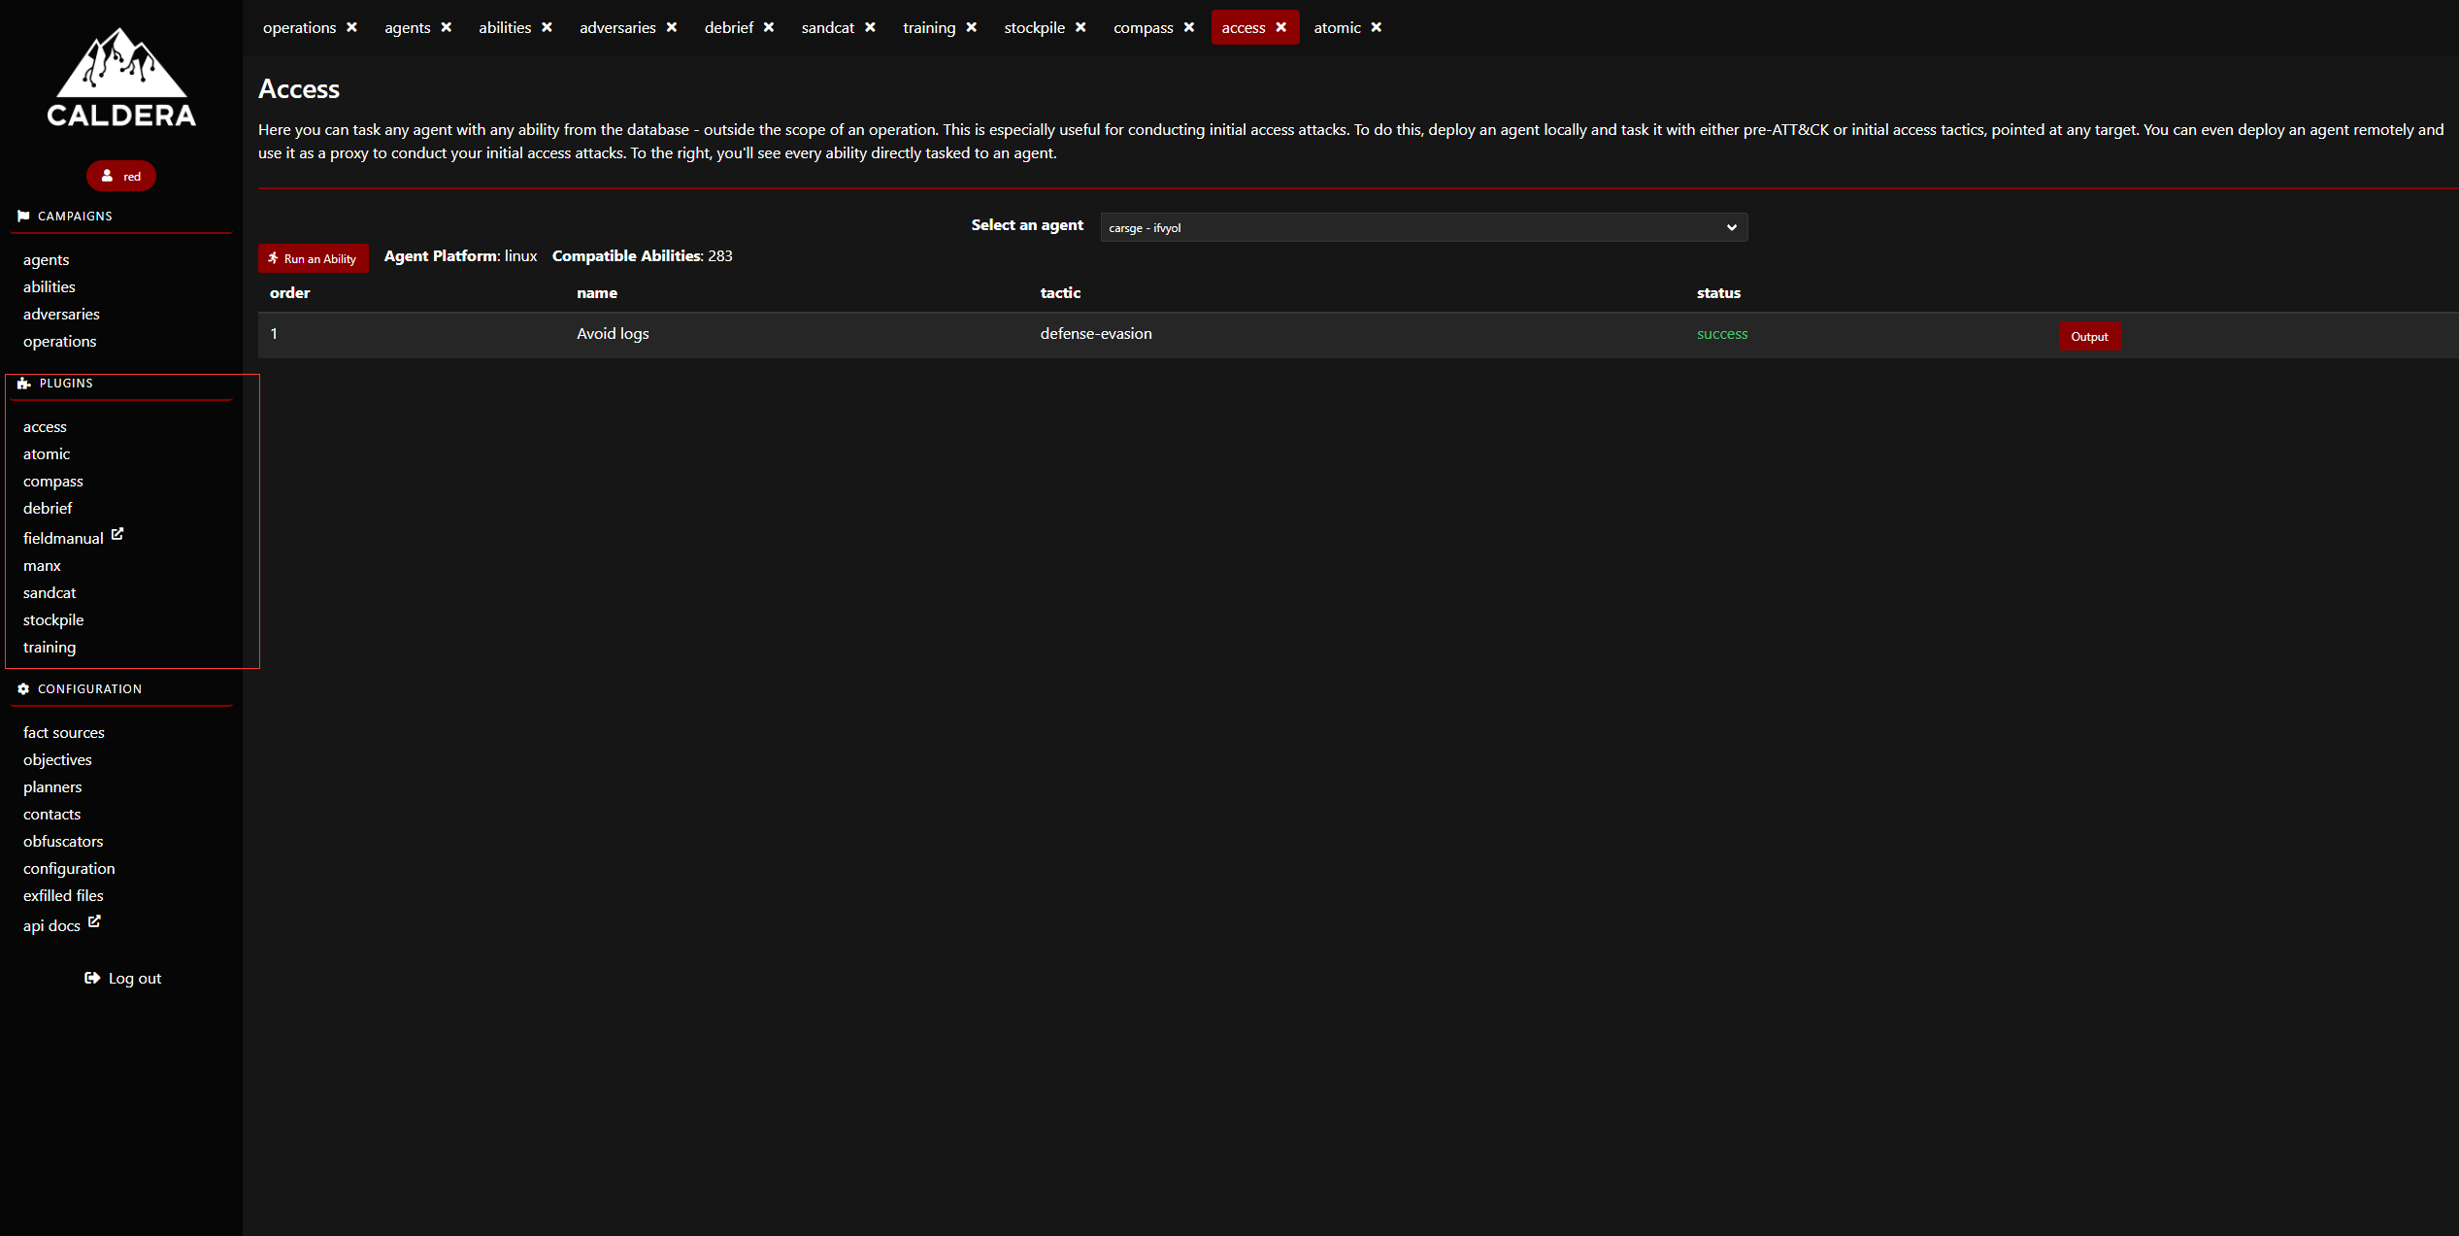Open the stockpile plugin in sidebar
Viewport: 2459px width, 1236px height.
[x=53, y=619]
